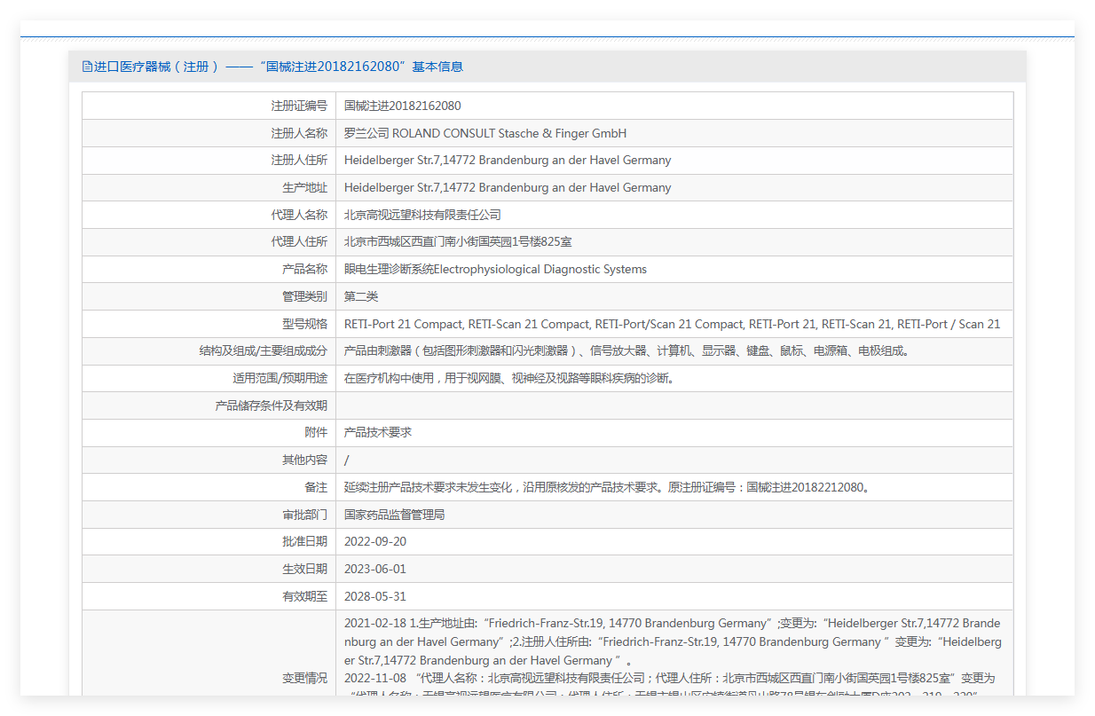Select the RETI-Port 21 Compact model list

point(672,324)
